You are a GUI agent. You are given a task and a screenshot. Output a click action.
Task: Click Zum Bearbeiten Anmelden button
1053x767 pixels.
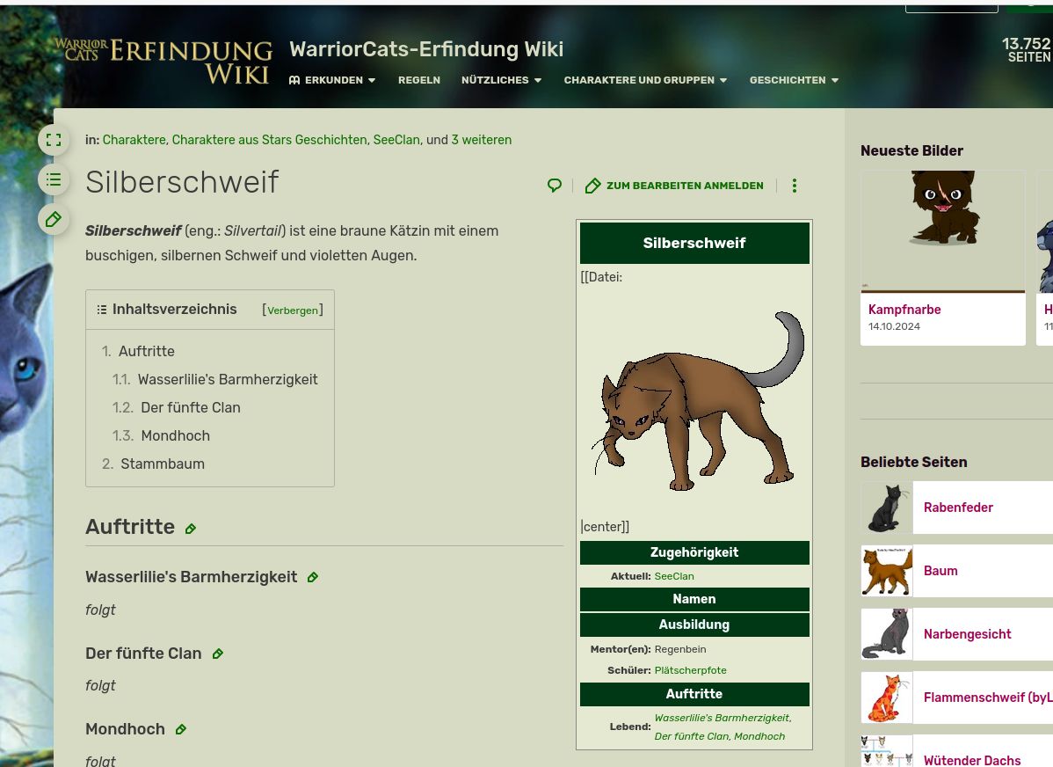(675, 186)
